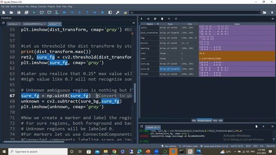This screenshot has width=276, height=155.
Task: Open the Consoles menu
Action: pos(42,6)
